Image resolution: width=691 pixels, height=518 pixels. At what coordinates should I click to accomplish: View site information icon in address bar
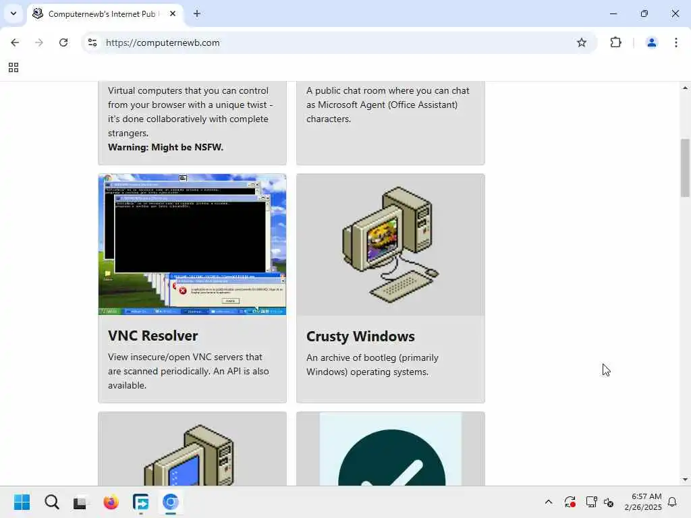pyautogui.click(x=92, y=42)
